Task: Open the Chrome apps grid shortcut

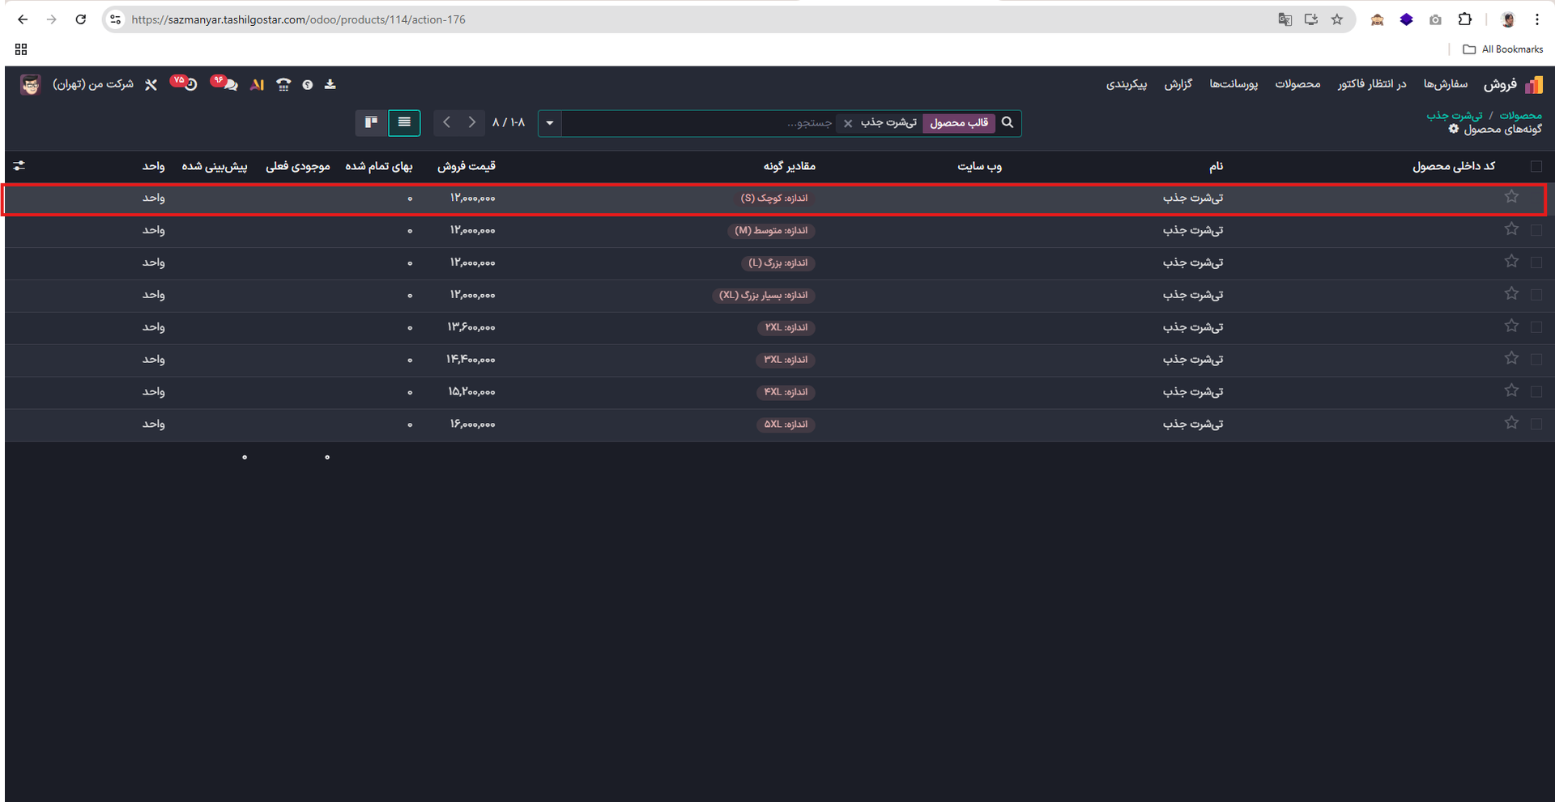Action: (x=21, y=49)
